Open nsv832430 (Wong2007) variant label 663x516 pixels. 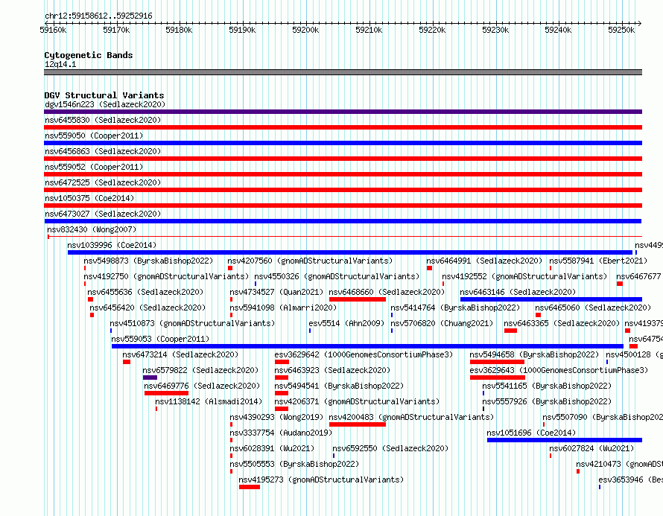coord(92,229)
